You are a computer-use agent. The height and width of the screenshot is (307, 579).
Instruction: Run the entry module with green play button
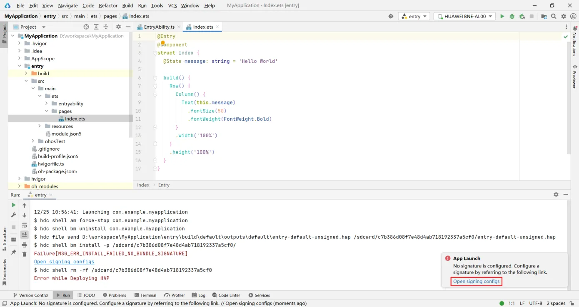pos(502,16)
